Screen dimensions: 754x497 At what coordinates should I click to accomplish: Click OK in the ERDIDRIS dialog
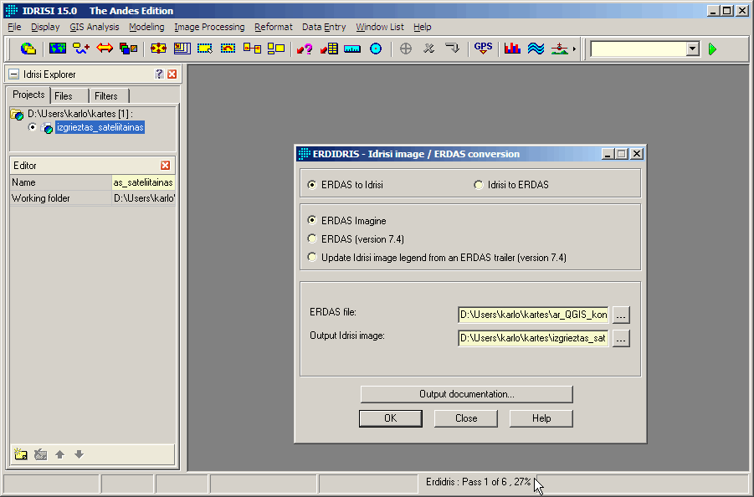click(391, 418)
